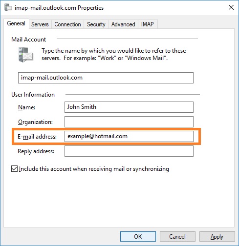Viewport: 239px width, 246px height.
Task: Click the Name field containing John Smith
Action: [129, 107]
